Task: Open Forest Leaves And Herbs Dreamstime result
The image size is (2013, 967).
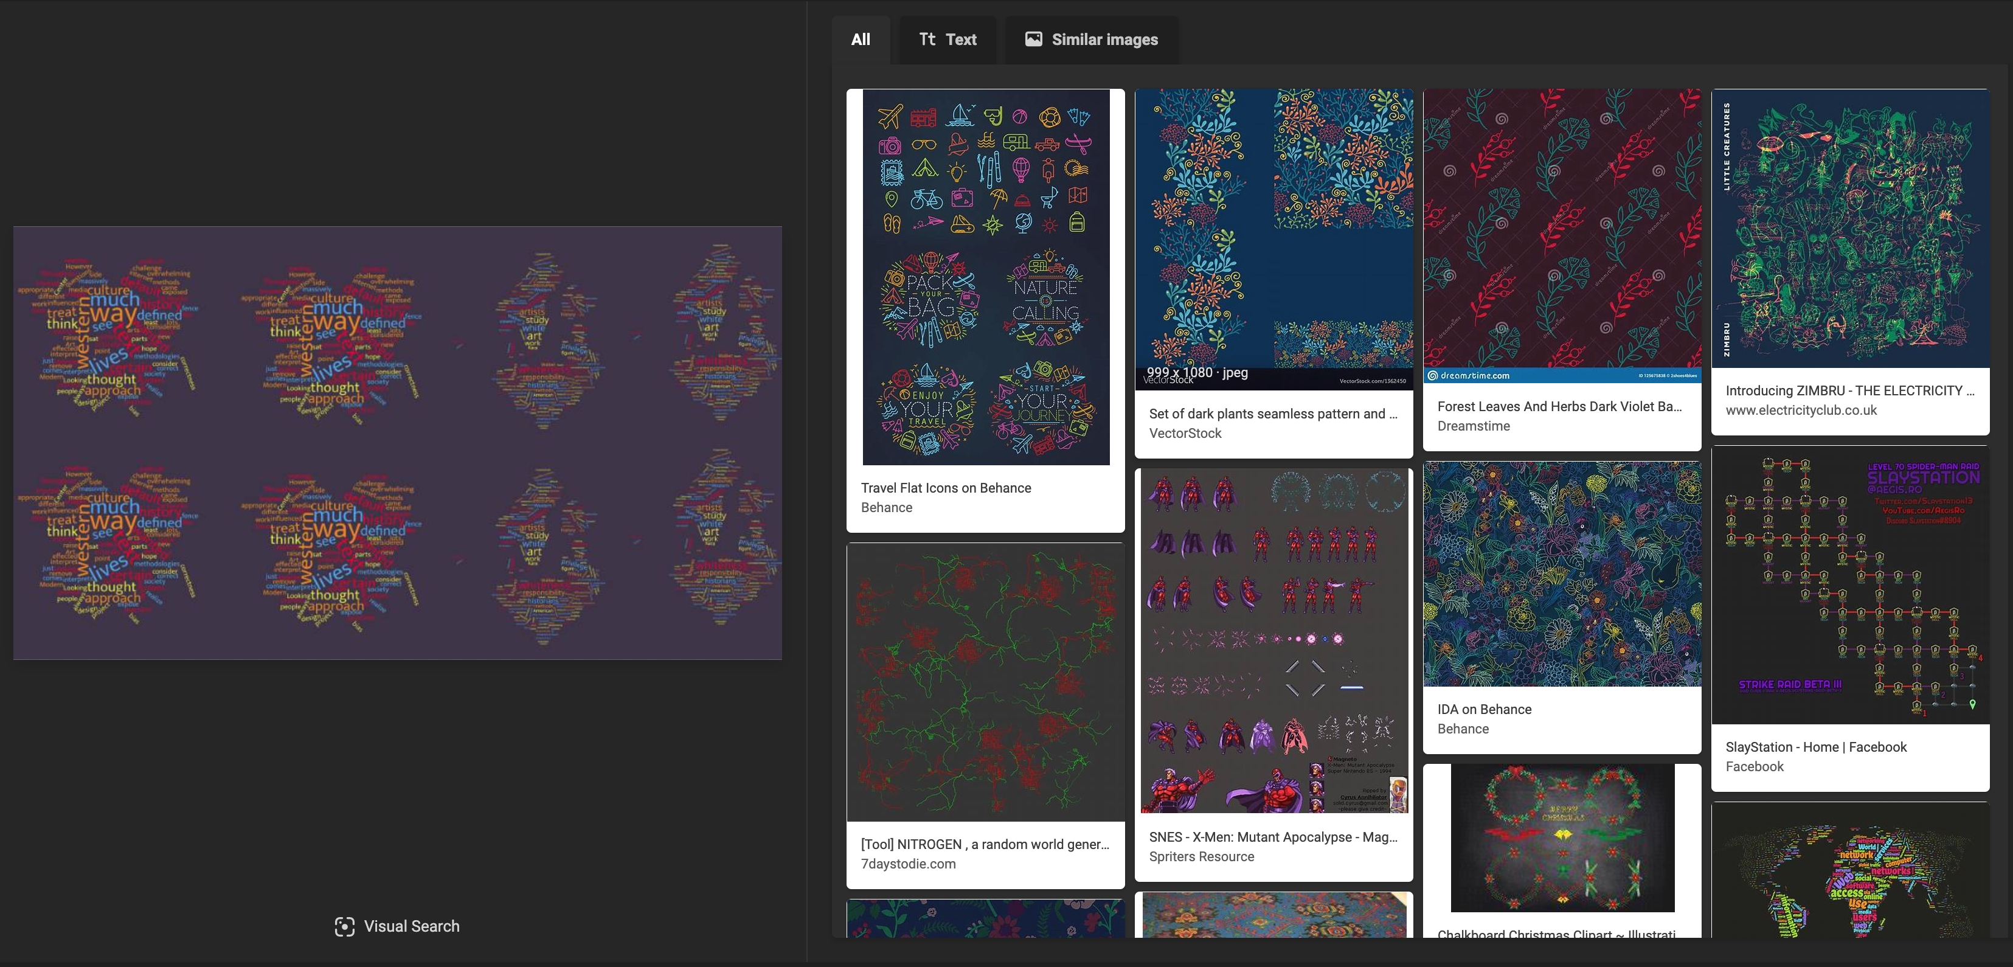Action: click(1558, 406)
